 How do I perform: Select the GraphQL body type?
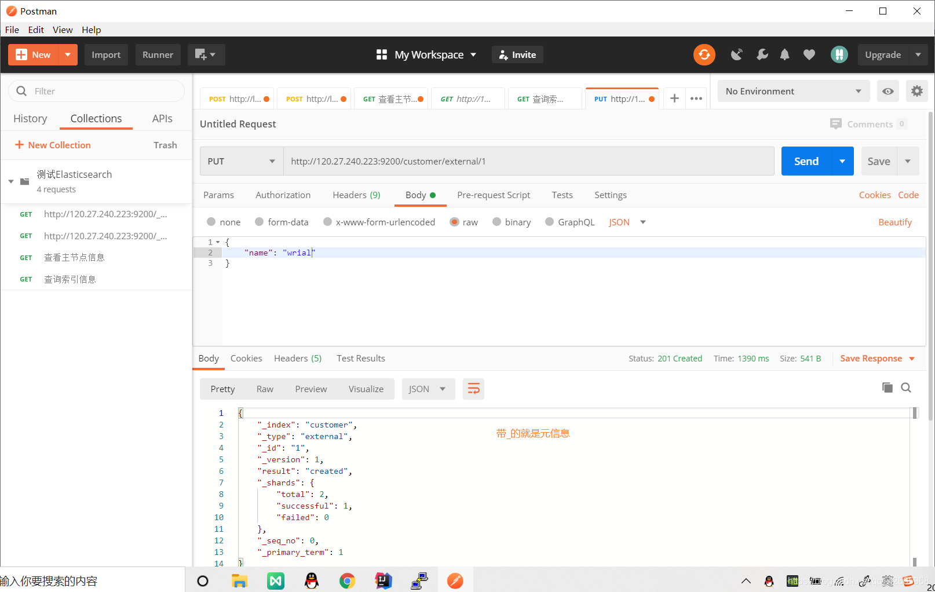(549, 222)
